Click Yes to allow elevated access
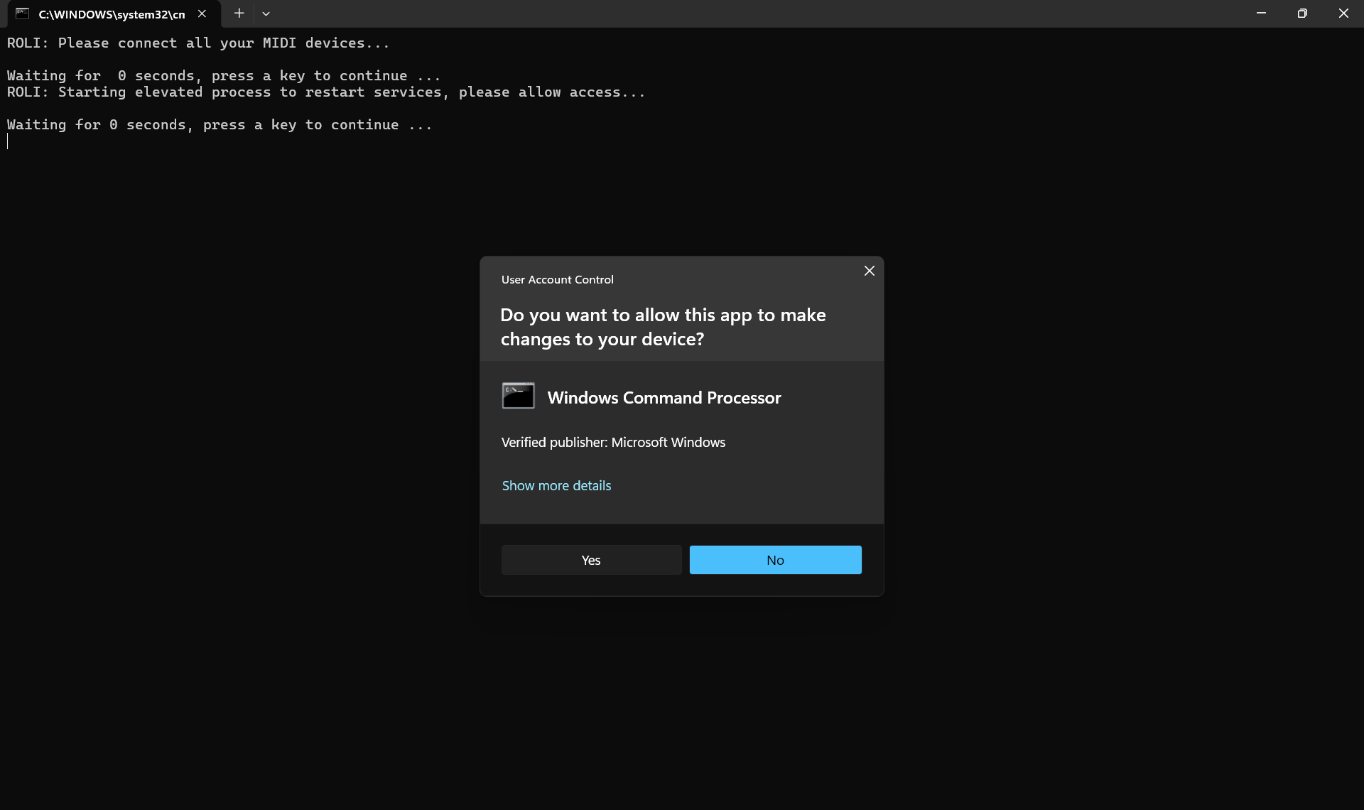Viewport: 1364px width, 810px height. pos(591,560)
